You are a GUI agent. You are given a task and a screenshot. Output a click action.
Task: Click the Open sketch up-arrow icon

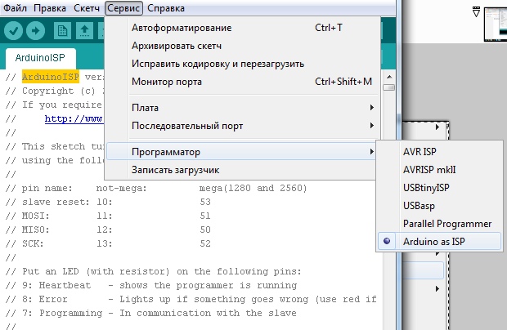[84, 31]
